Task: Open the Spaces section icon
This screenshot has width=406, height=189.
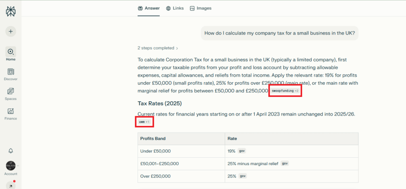Action: pyautogui.click(x=11, y=91)
